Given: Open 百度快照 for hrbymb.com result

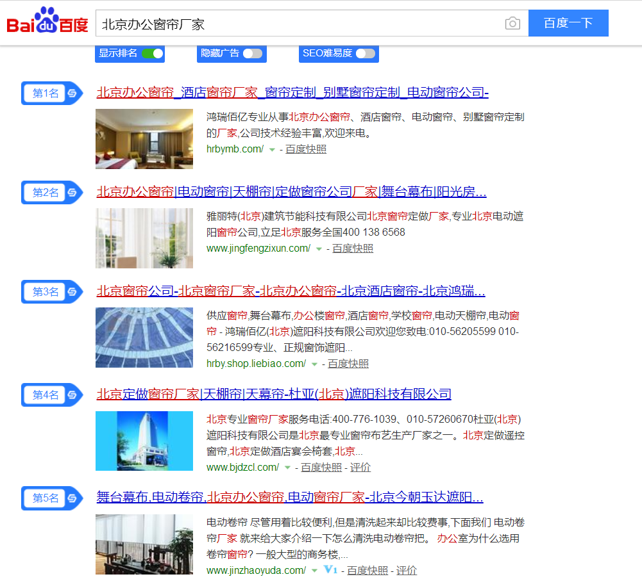Looking at the screenshot, I should pyautogui.click(x=306, y=149).
